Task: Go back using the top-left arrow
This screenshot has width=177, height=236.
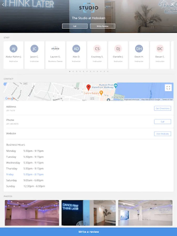Action: pos(3,4)
